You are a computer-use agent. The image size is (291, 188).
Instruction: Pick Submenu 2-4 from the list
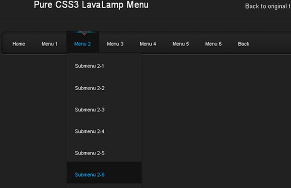click(104, 131)
